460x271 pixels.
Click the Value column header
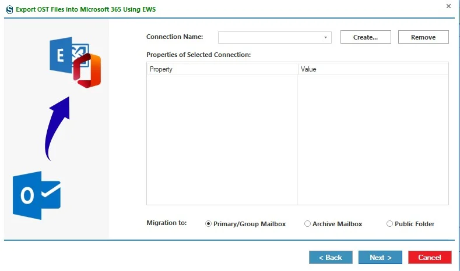coord(373,69)
